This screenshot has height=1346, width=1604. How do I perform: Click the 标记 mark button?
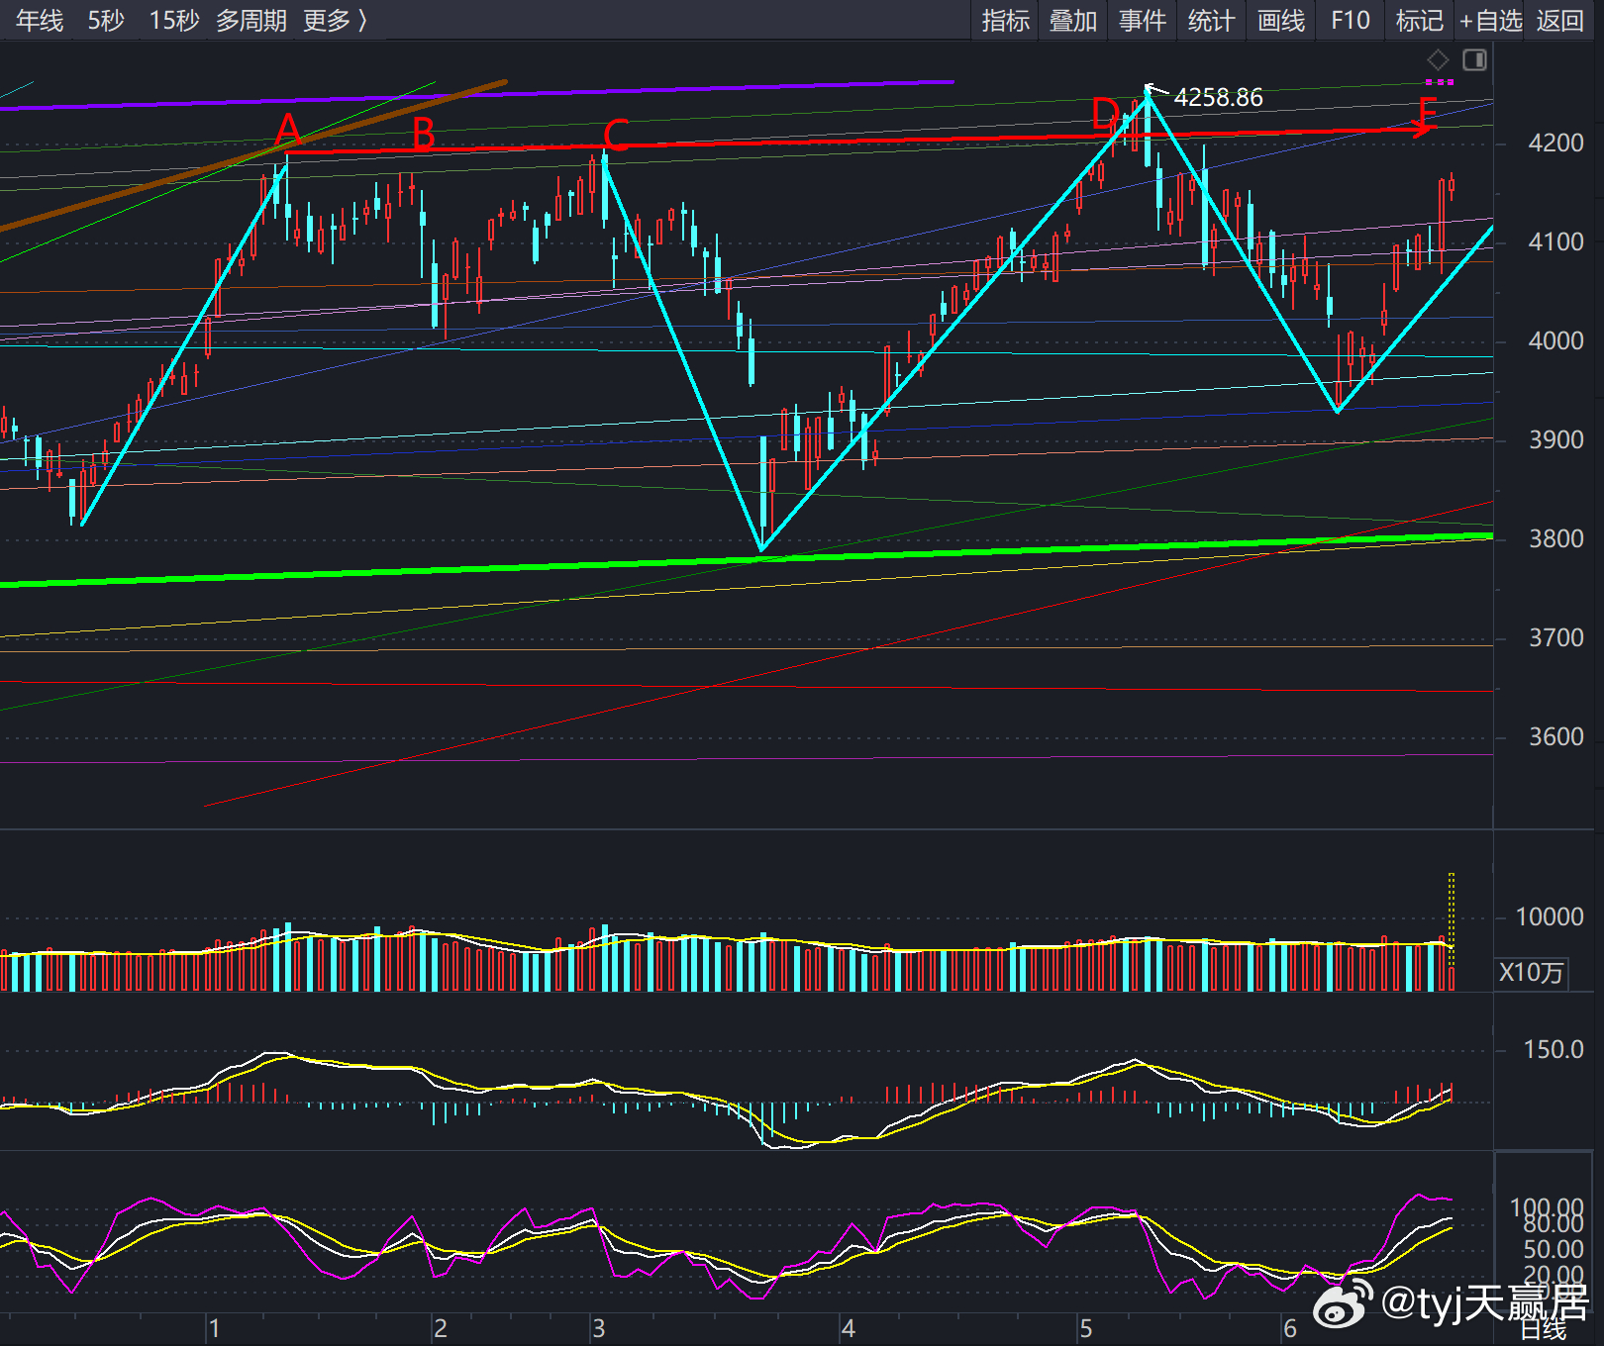(1420, 20)
